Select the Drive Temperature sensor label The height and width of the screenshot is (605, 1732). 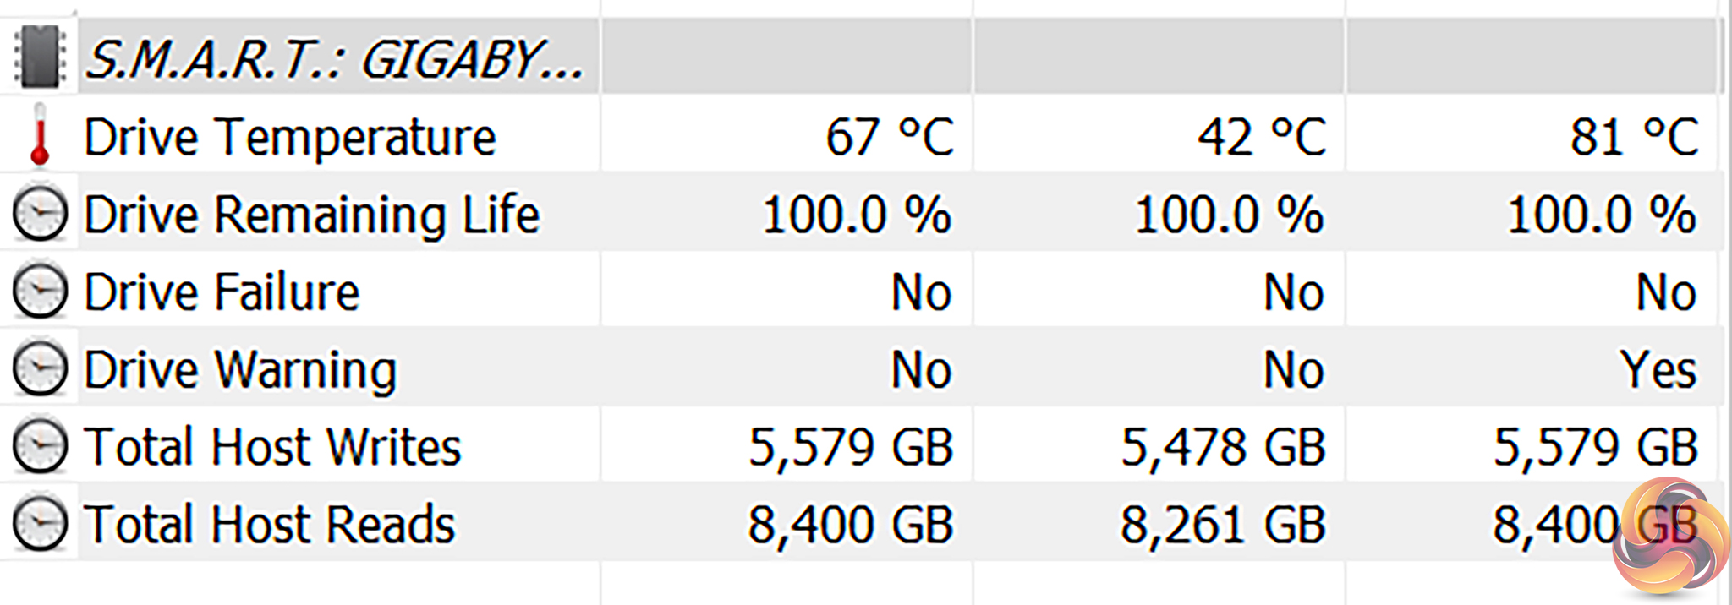pos(289,137)
